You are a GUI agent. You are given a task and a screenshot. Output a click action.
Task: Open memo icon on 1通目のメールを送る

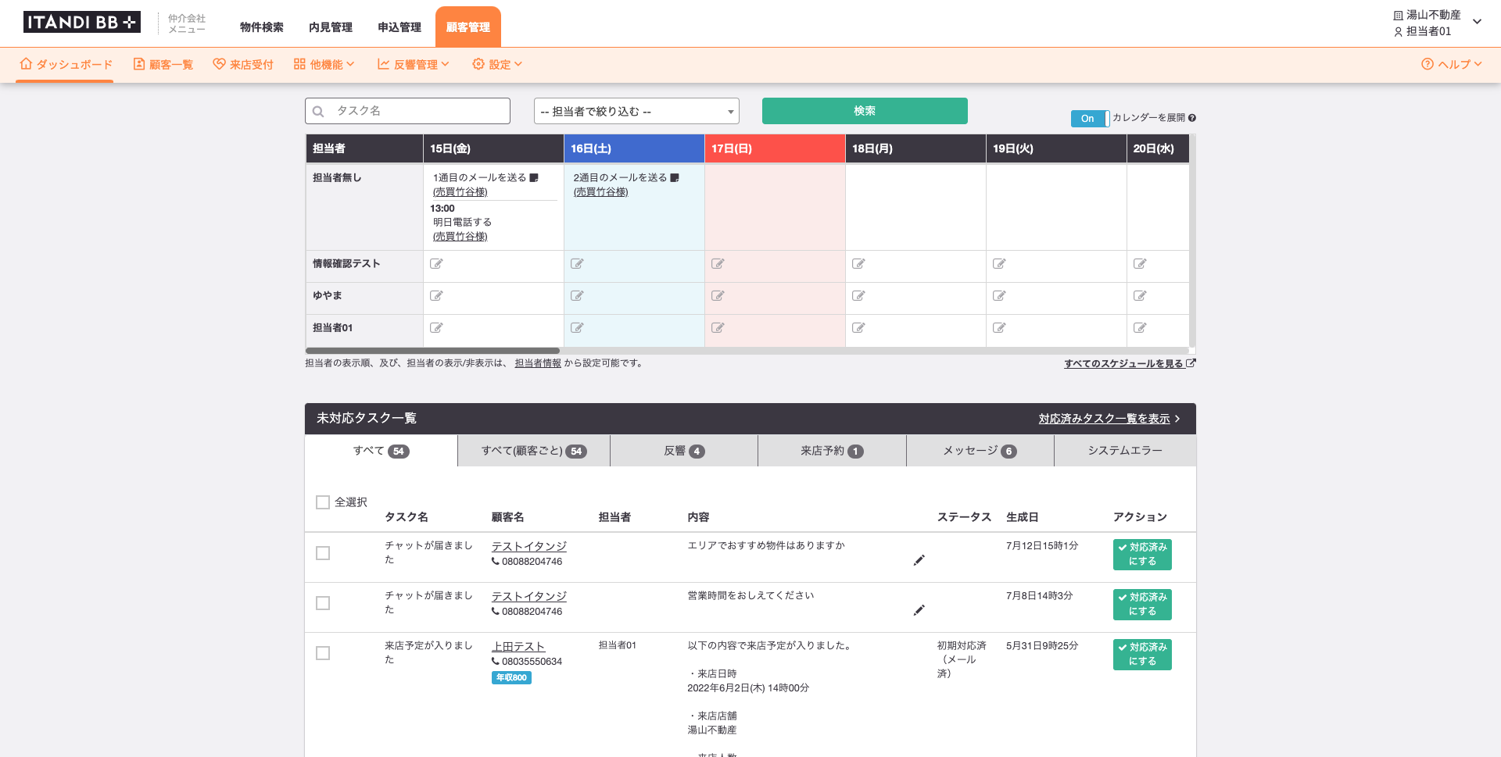click(x=534, y=178)
